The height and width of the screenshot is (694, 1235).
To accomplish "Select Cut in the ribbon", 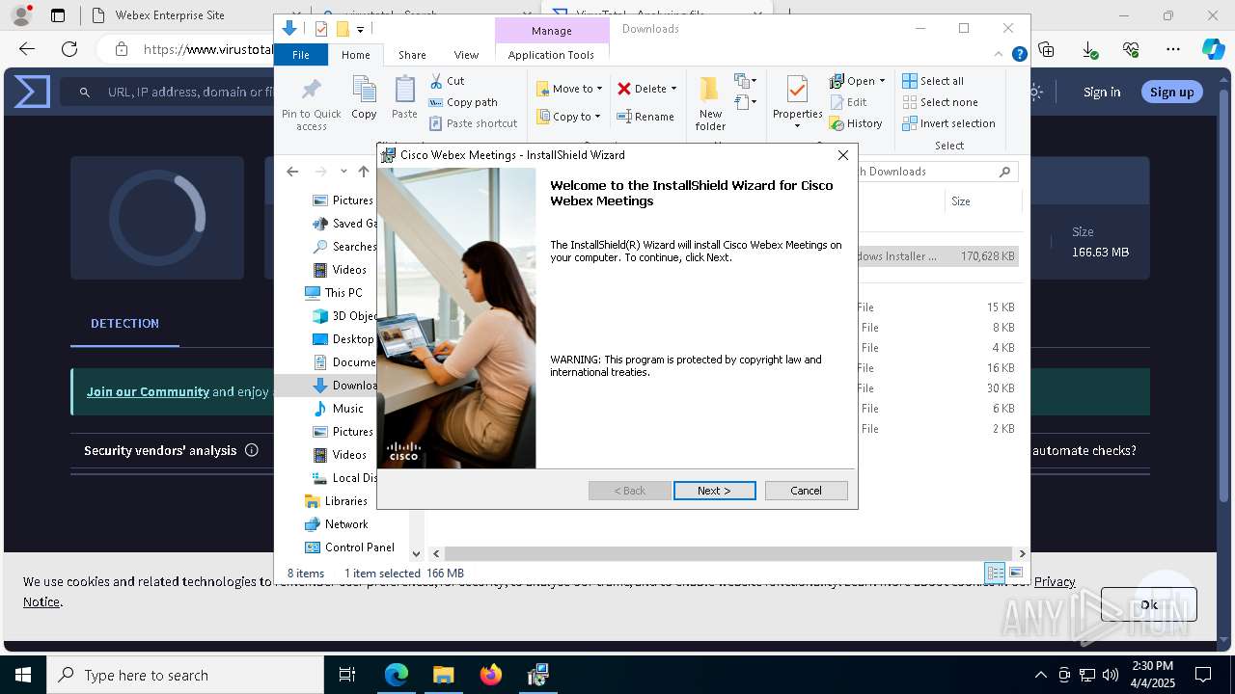I will click(447, 81).
